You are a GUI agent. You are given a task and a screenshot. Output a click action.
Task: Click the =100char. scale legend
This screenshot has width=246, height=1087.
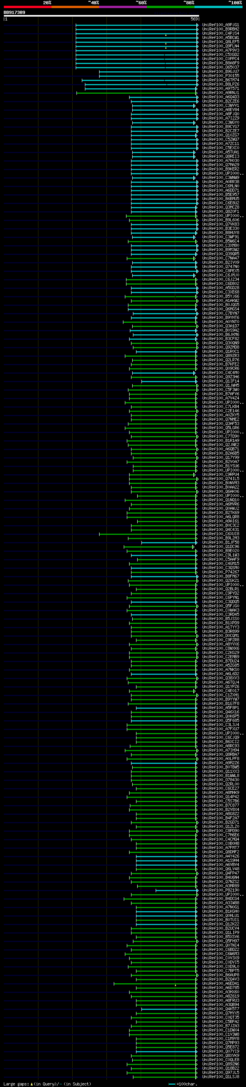click(x=183, y=1084)
